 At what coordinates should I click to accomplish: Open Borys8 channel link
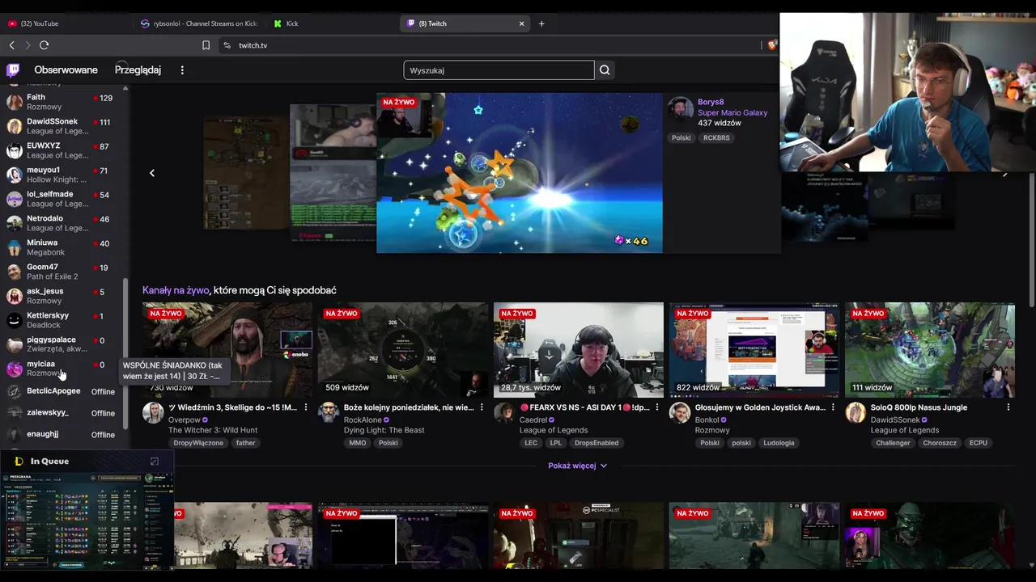pos(711,103)
